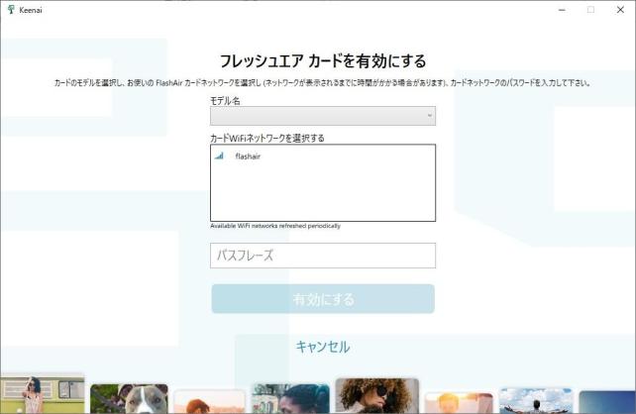Click the 有効にする button
The image size is (636, 414).
pyautogui.click(x=323, y=299)
